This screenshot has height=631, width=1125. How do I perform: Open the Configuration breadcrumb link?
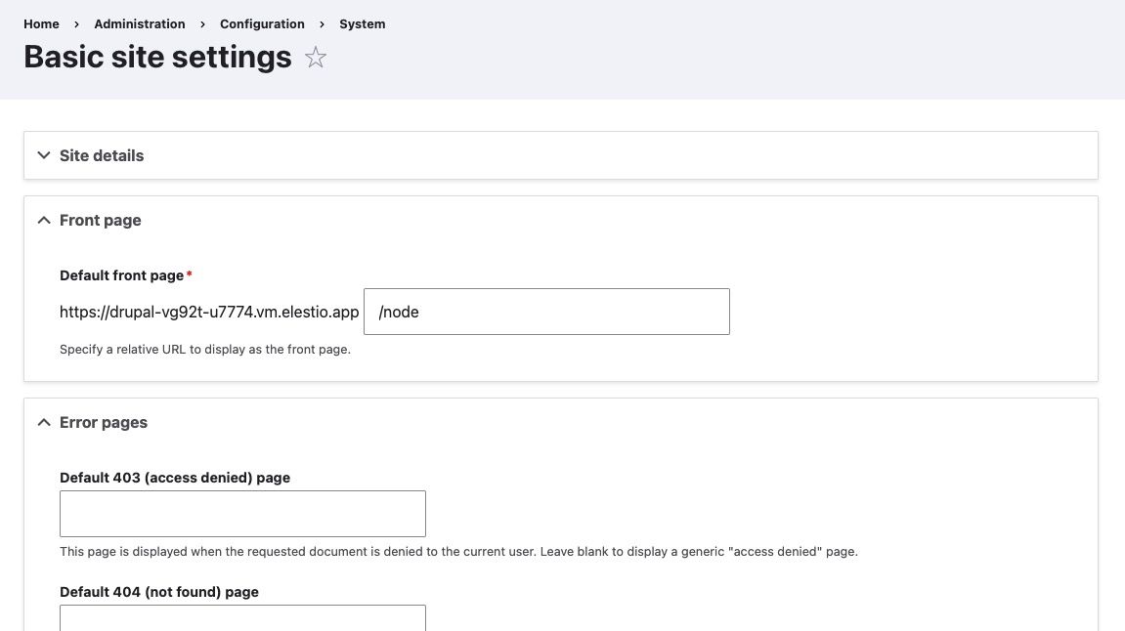[262, 23]
